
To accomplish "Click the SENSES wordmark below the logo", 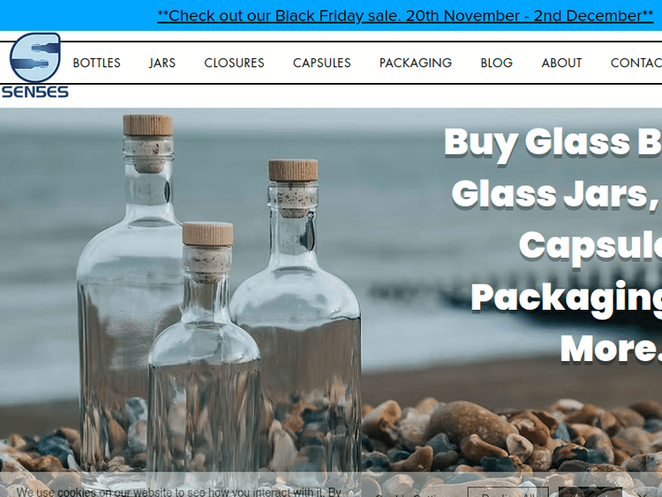I will [35, 92].
